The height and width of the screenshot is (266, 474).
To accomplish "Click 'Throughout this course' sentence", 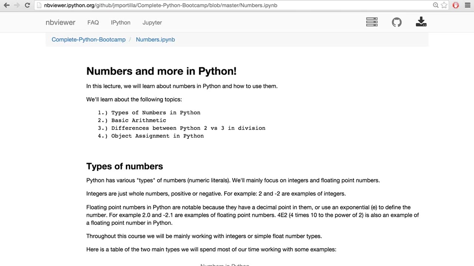I will pos(204,236).
